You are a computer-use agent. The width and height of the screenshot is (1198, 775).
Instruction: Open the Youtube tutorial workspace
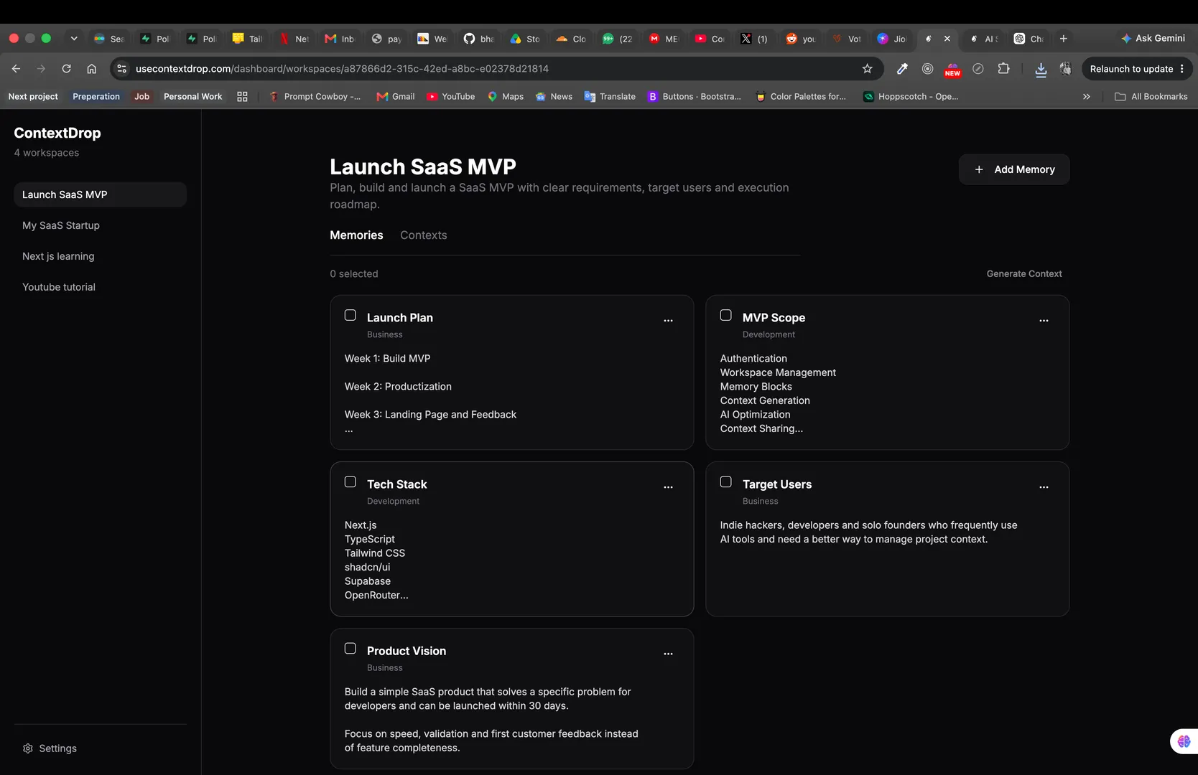coord(101,287)
